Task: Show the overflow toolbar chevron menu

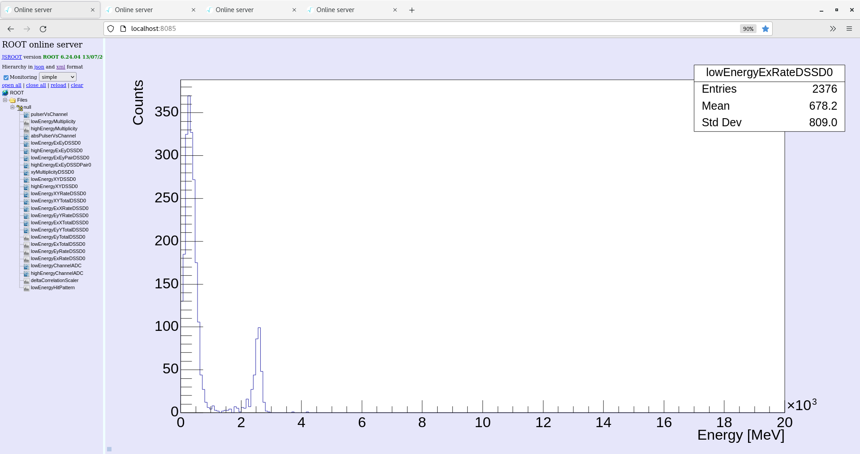Action: [x=833, y=29]
